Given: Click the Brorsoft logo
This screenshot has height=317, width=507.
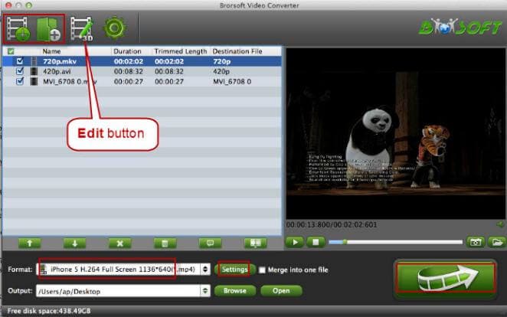Looking at the screenshot, I should coord(460,27).
